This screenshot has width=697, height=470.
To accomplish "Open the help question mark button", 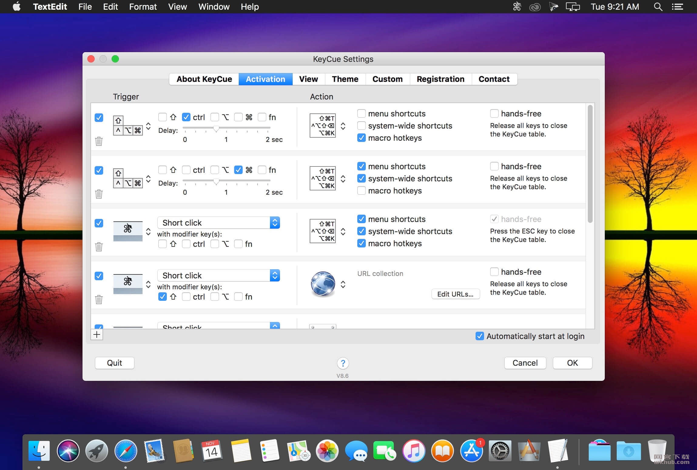I will pyautogui.click(x=343, y=363).
